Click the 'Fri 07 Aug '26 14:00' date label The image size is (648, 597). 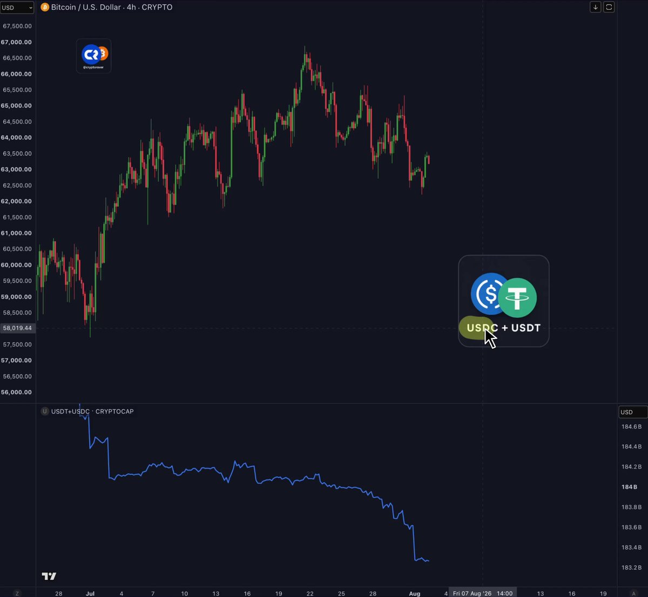(483, 593)
